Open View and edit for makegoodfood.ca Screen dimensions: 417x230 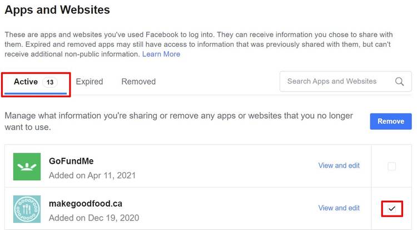click(339, 208)
